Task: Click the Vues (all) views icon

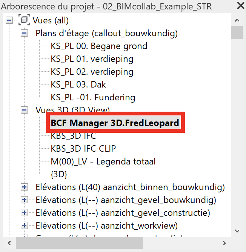Action: point(24,20)
